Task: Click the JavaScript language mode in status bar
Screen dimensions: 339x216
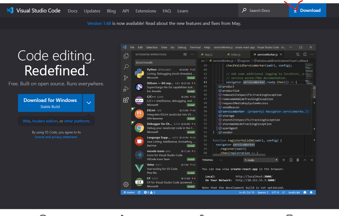Action: pyautogui.click(x=294, y=192)
